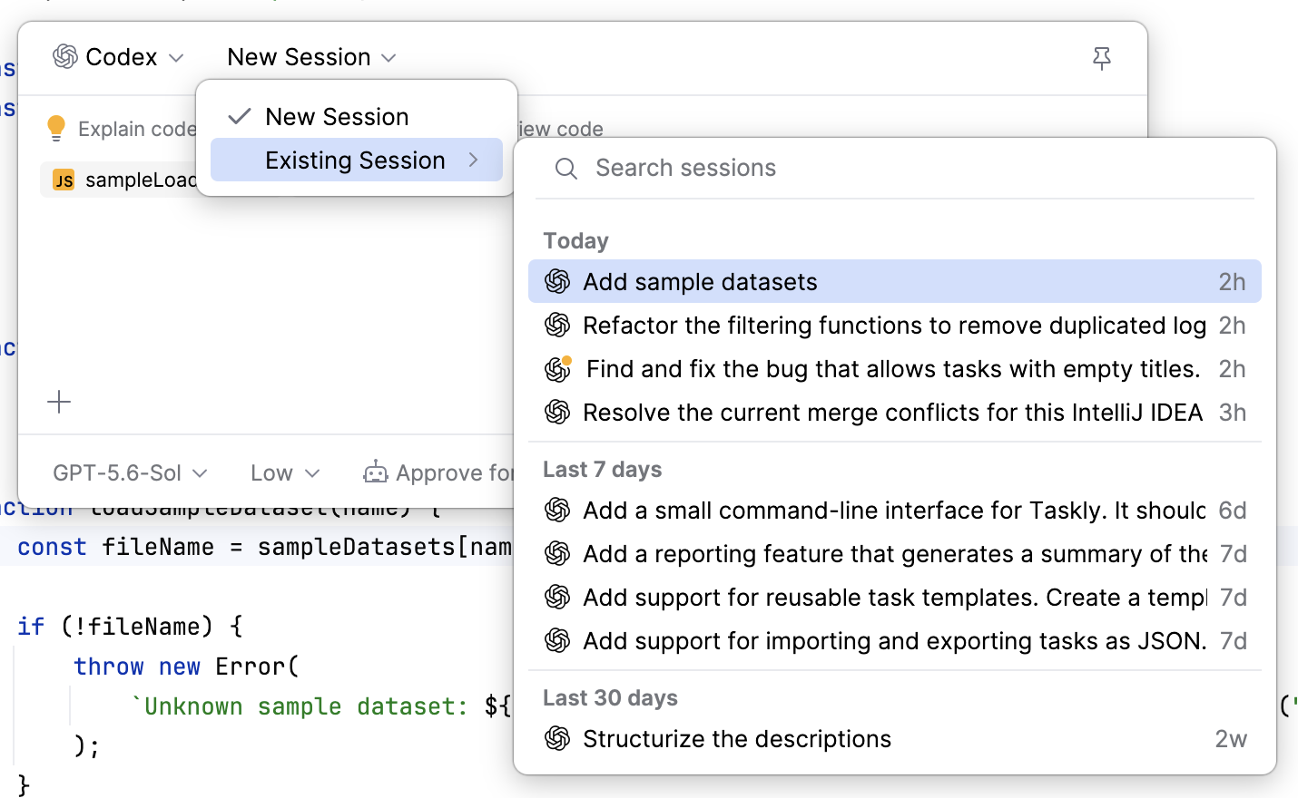Open the New Session dropdown in header
1298x798 pixels.
(311, 57)
